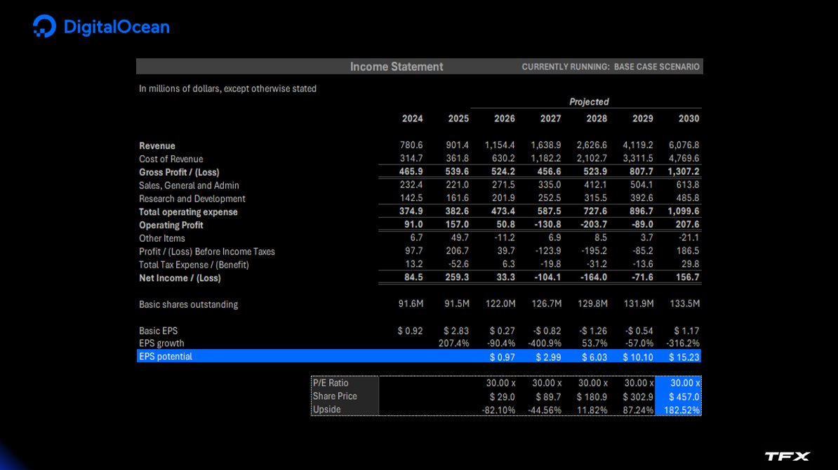Click the EPS growth row label
This screenshot has width=838, height=470.
pos(161,344)
